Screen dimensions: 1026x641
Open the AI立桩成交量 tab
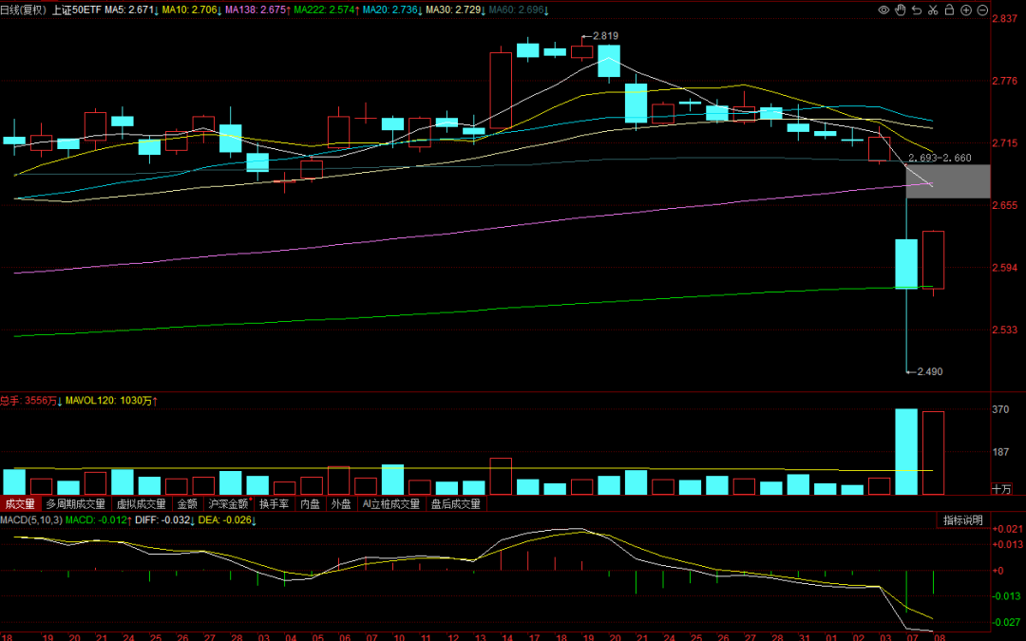pos(391,503)
